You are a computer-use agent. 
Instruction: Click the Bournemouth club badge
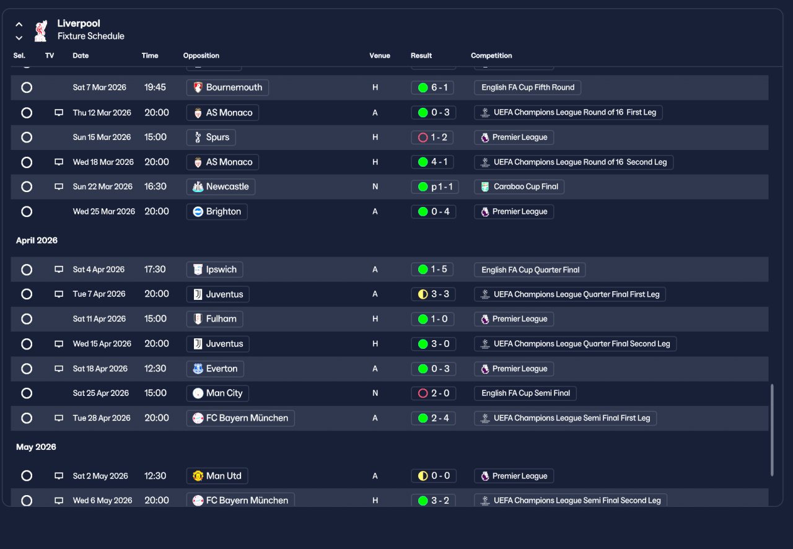pyautogui.click(x=198, y=87)
